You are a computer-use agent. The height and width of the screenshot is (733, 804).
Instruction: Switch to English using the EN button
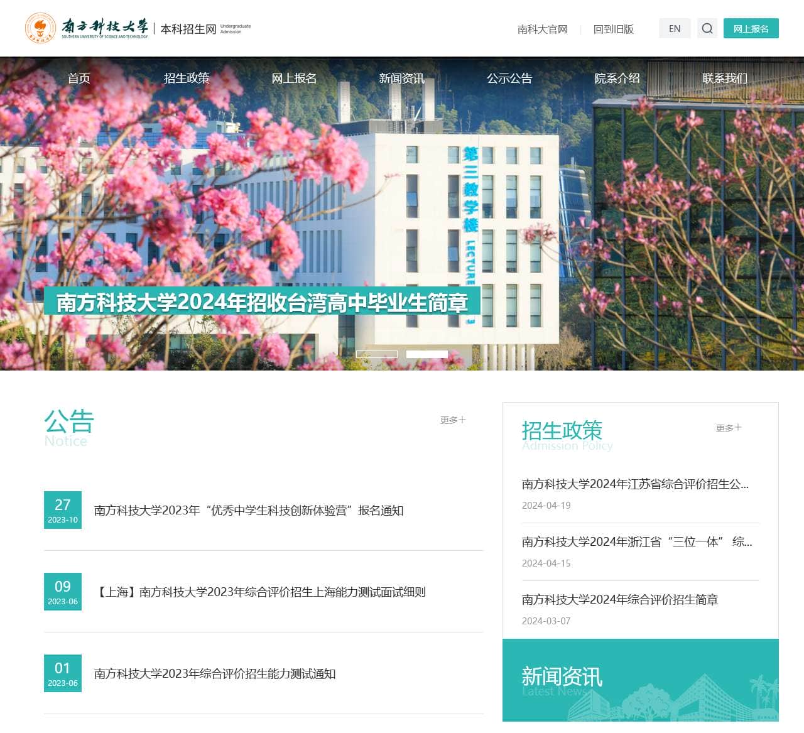point(675,28)
